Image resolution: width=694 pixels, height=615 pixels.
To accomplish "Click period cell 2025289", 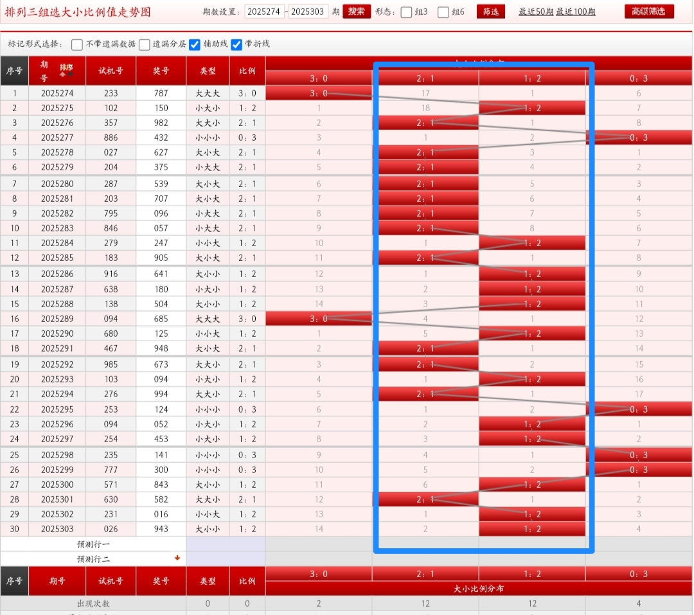I will [x=57, y=319].
